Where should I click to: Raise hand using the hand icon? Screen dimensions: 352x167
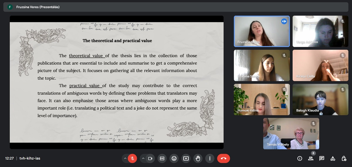pos(198,159)
